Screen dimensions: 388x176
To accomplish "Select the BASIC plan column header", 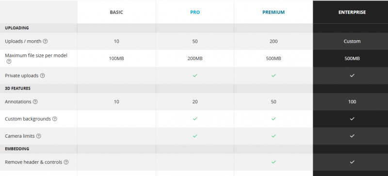I will tap(116, 13).
